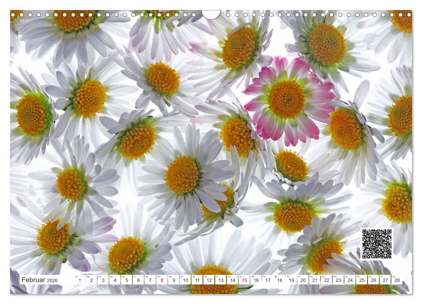Select date 25 on the calendar strip
This screenshot has width=422, height=304.
click(362, 280)
